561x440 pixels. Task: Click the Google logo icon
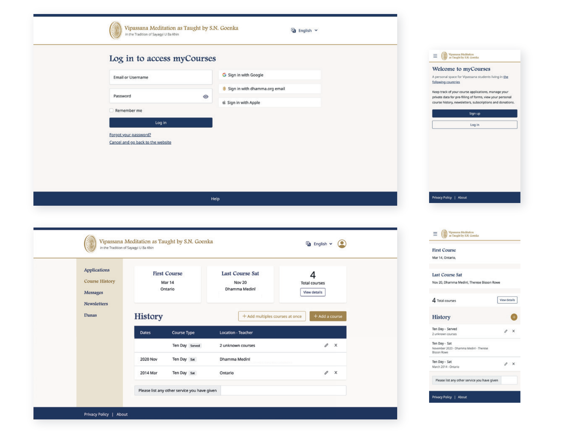point(224,75)
